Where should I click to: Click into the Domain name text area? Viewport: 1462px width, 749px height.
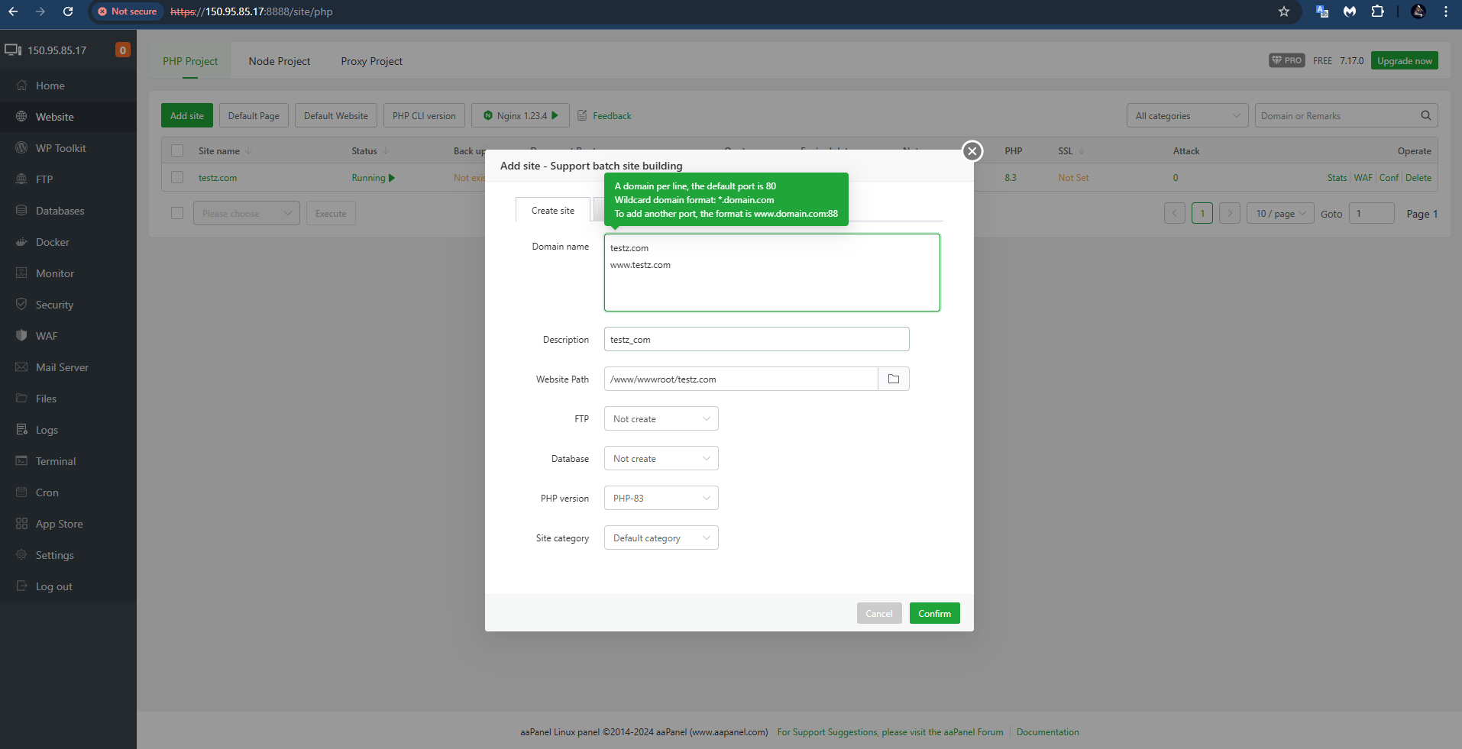(771, 273)
